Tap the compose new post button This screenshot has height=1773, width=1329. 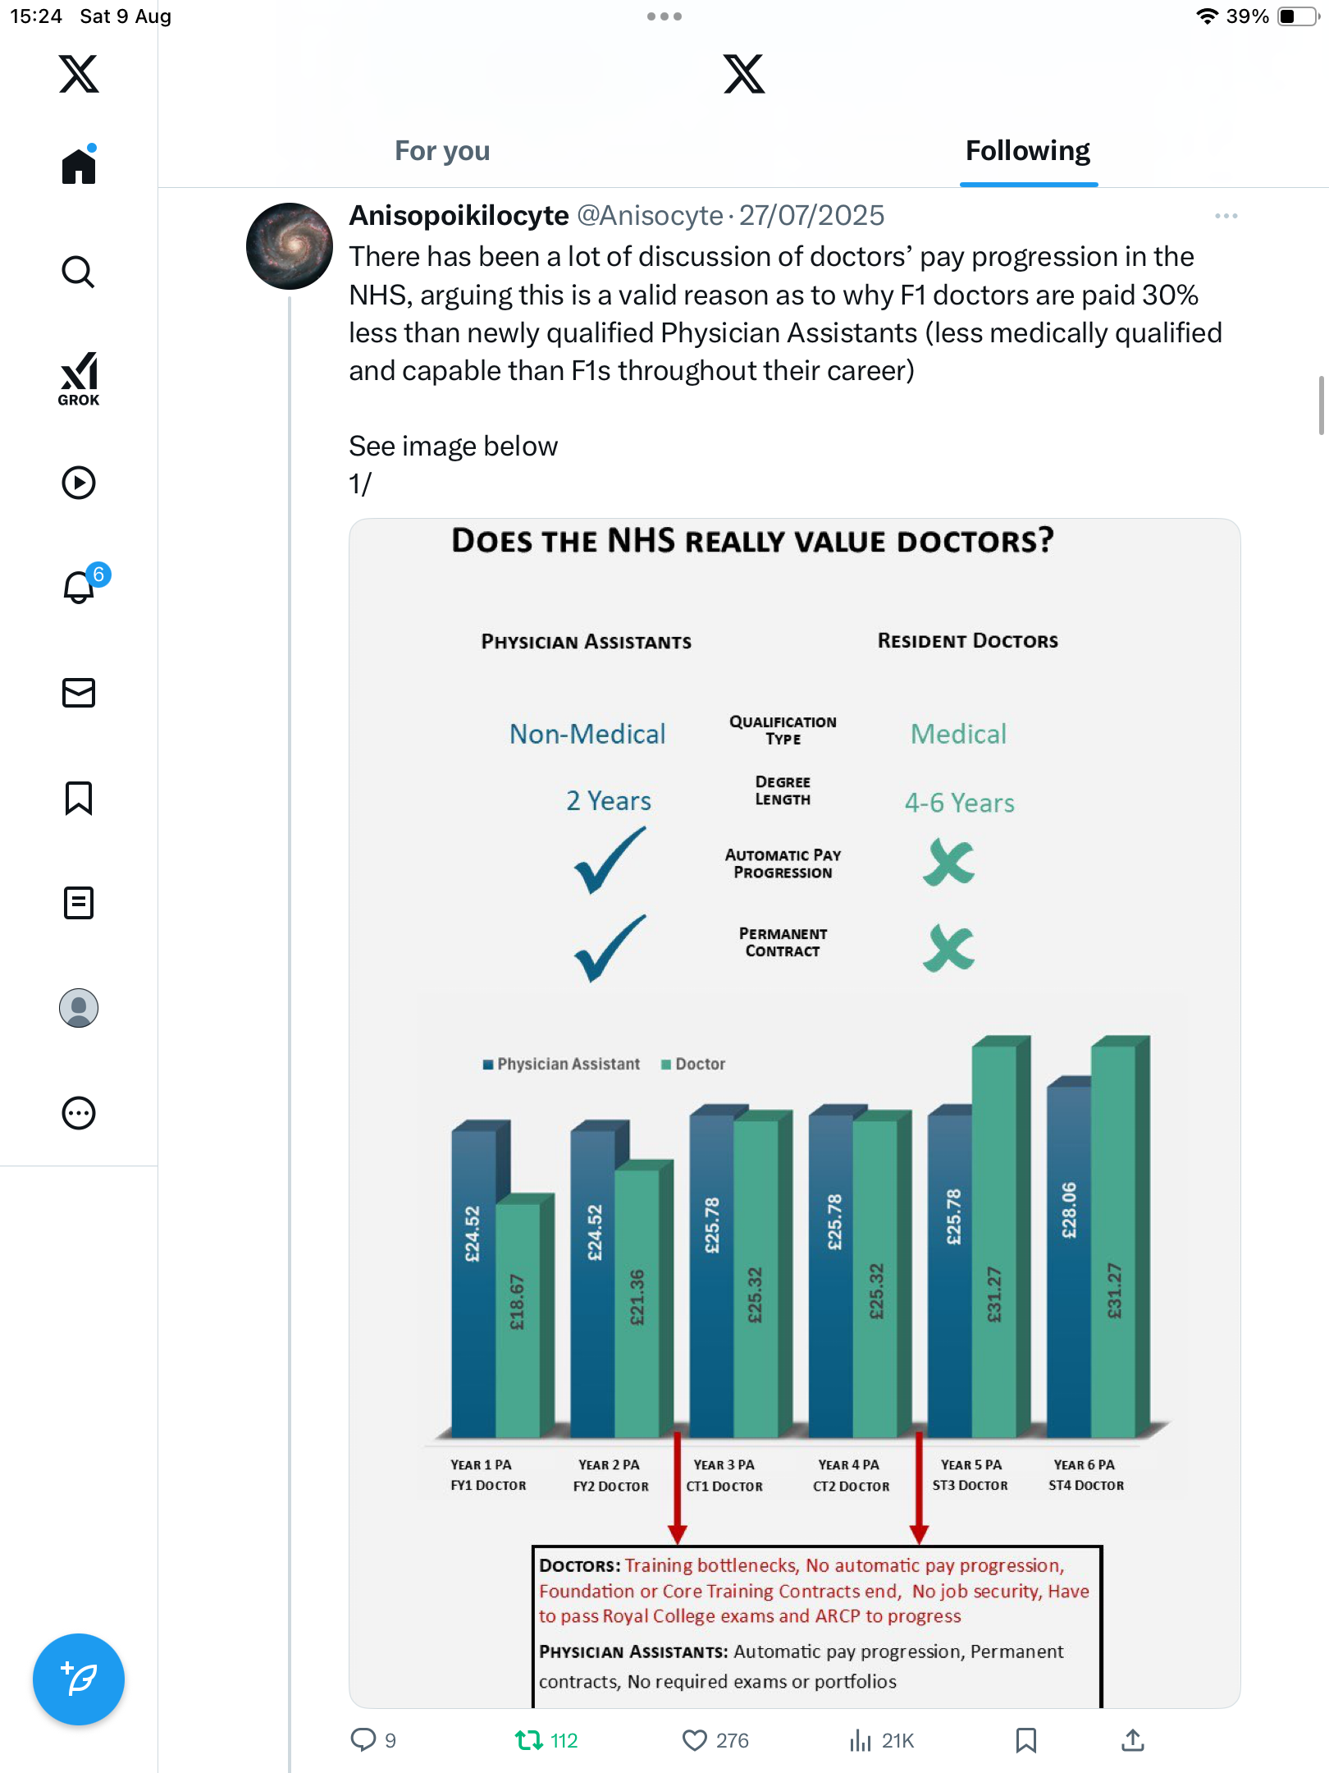(x=79, y=1679)
